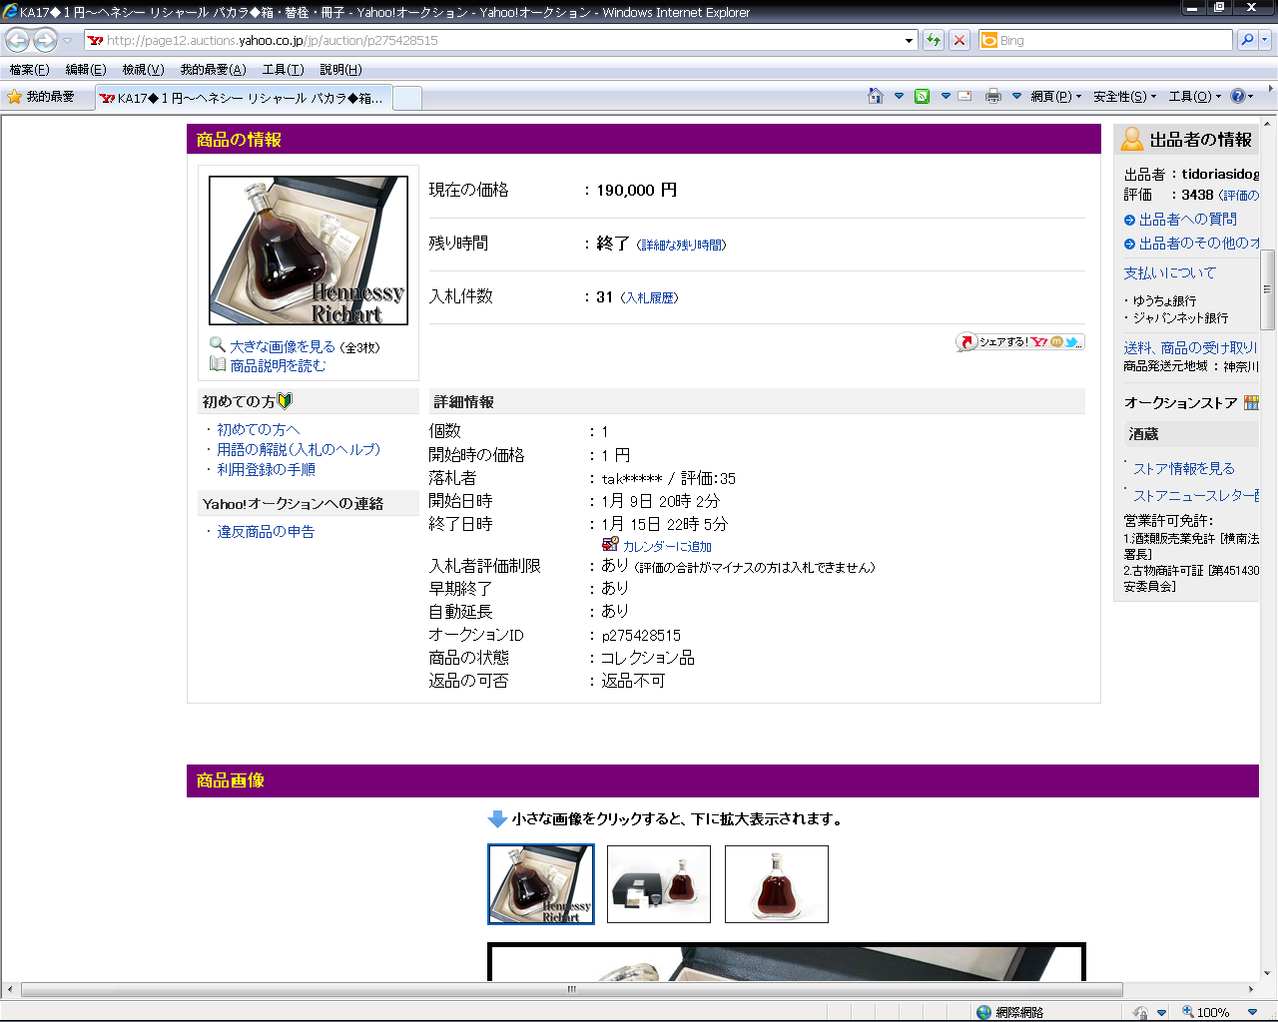The height and width of the screenshot is (1022, 1278).
Task: Open the address bar history dropdown
Action: point(909,41)
